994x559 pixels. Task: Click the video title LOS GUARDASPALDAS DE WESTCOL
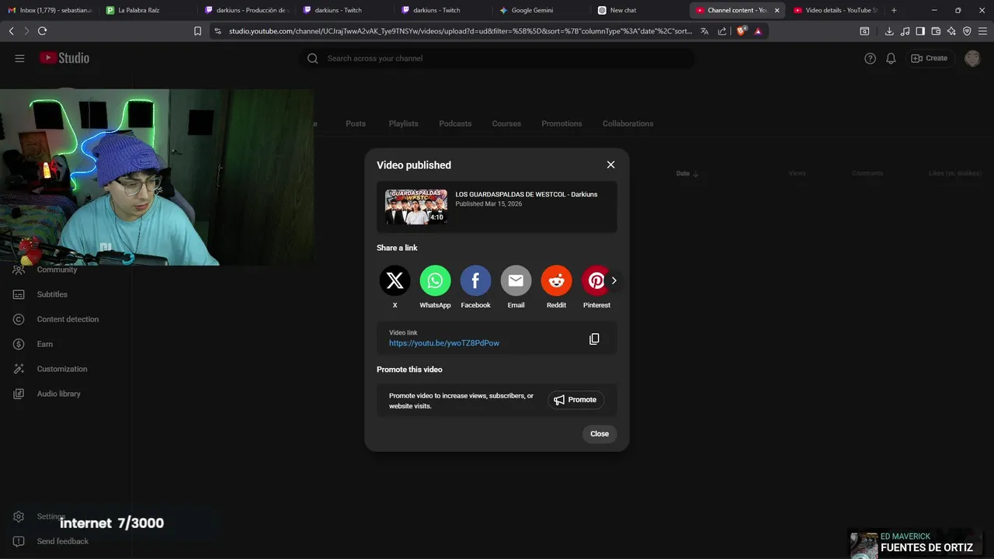tap(527, 194)
